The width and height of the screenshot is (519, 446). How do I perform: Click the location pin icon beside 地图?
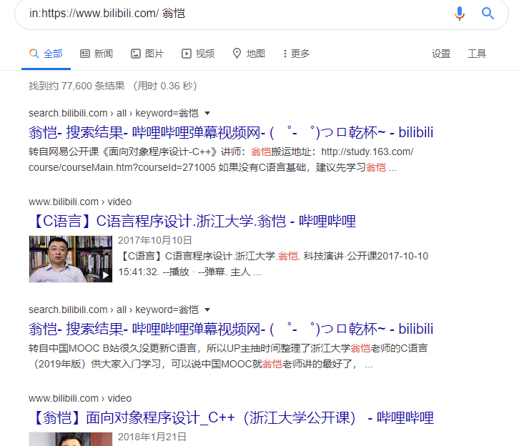pos(237,54)
